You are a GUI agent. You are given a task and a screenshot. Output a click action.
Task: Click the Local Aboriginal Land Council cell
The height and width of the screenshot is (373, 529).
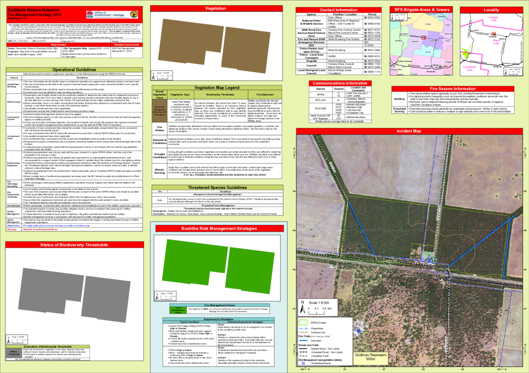click(x=312, y=72)
